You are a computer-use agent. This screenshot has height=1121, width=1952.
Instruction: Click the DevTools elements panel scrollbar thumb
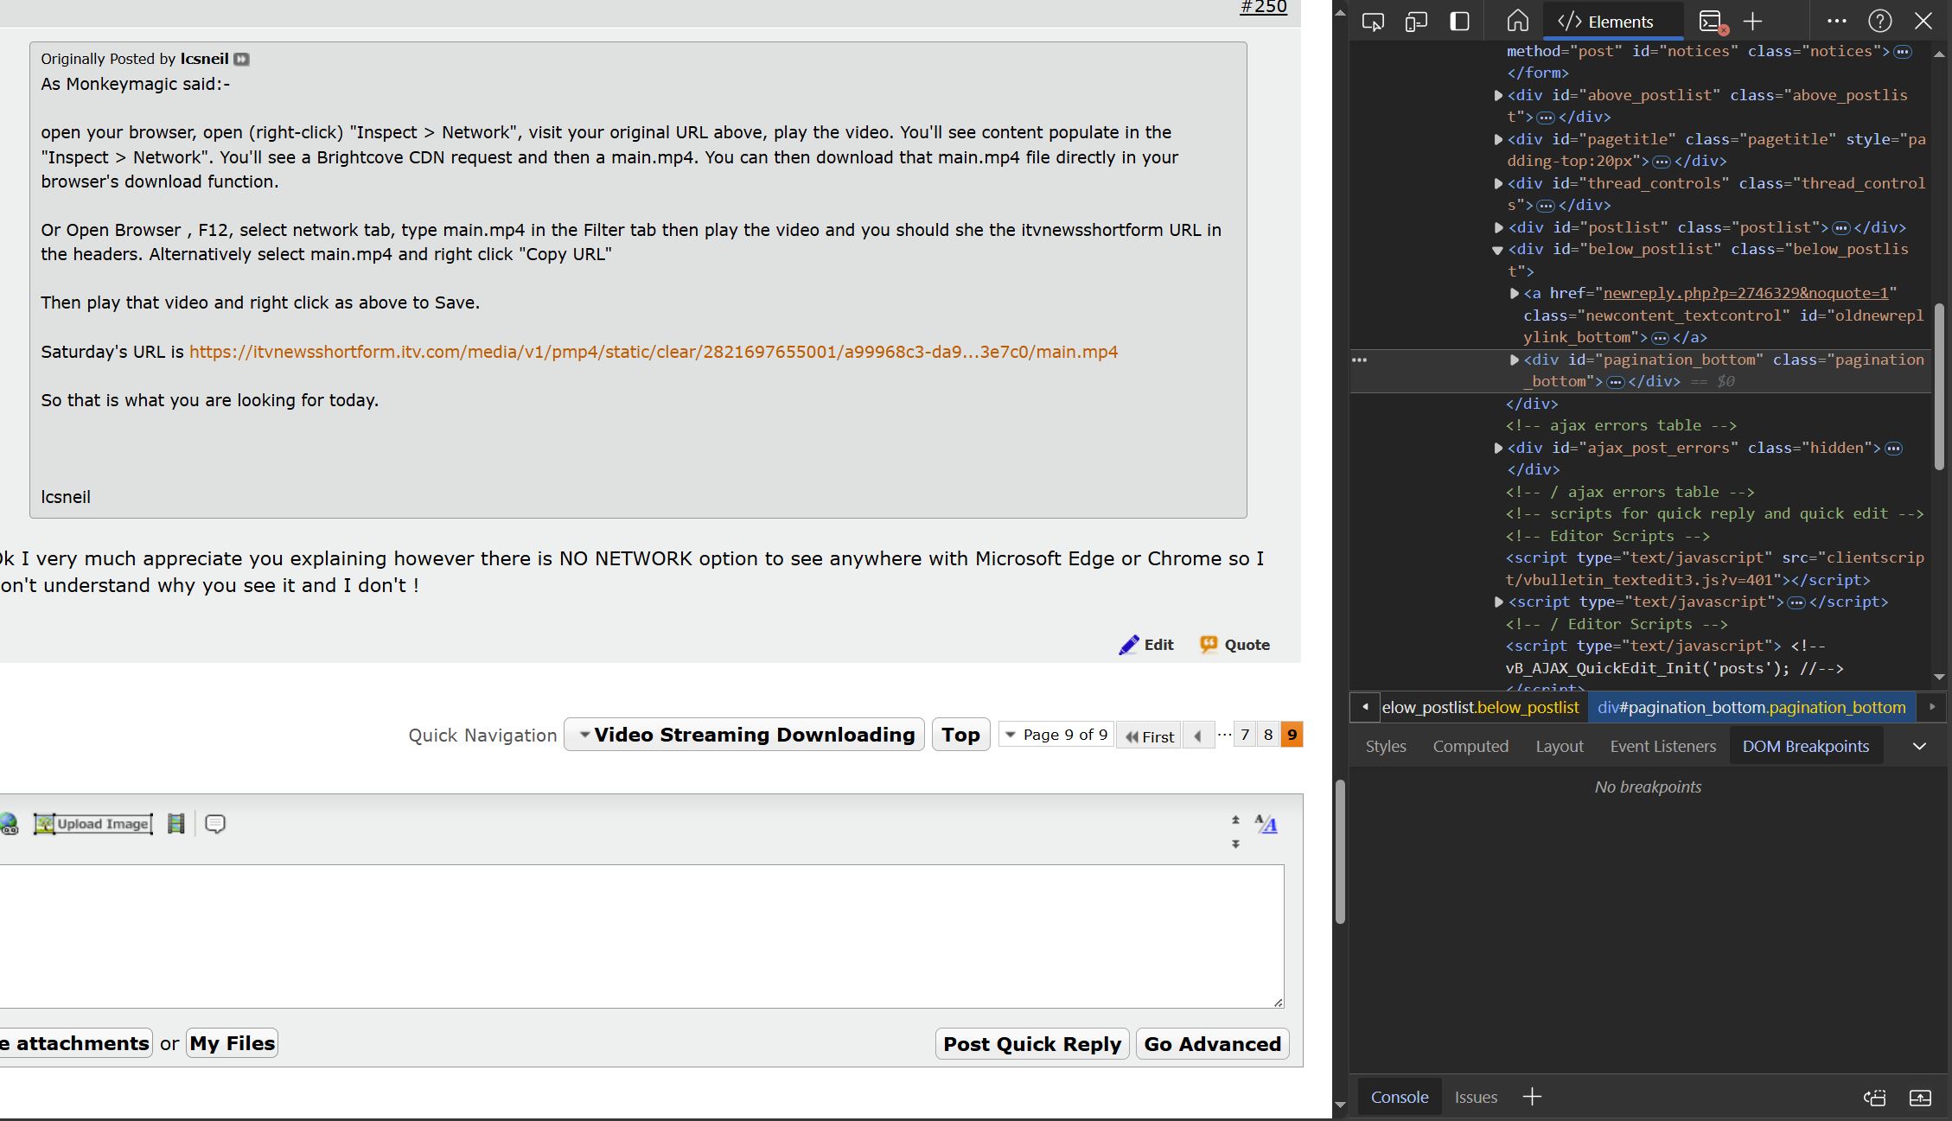point(1938,386)
